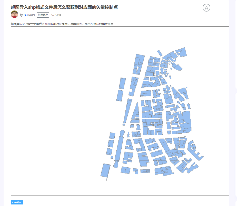Open the fy user profile link
The image size is (237, 206).
21,15
